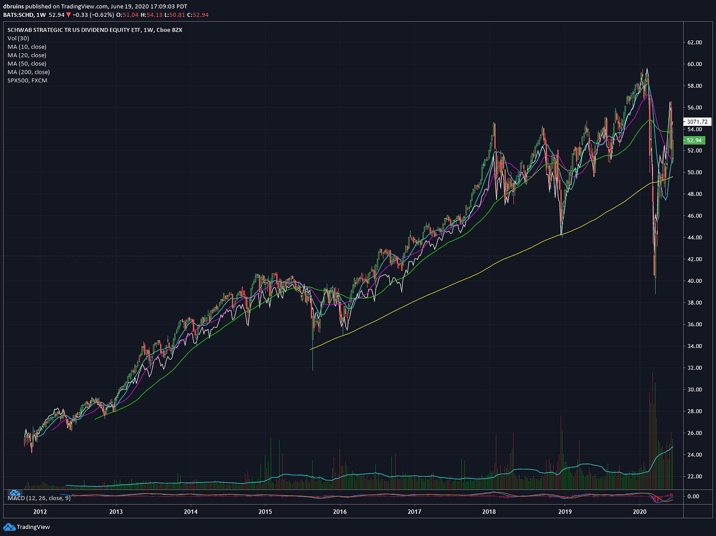
Task: Click the 60.00 price axis label
Action: point(695,64)
